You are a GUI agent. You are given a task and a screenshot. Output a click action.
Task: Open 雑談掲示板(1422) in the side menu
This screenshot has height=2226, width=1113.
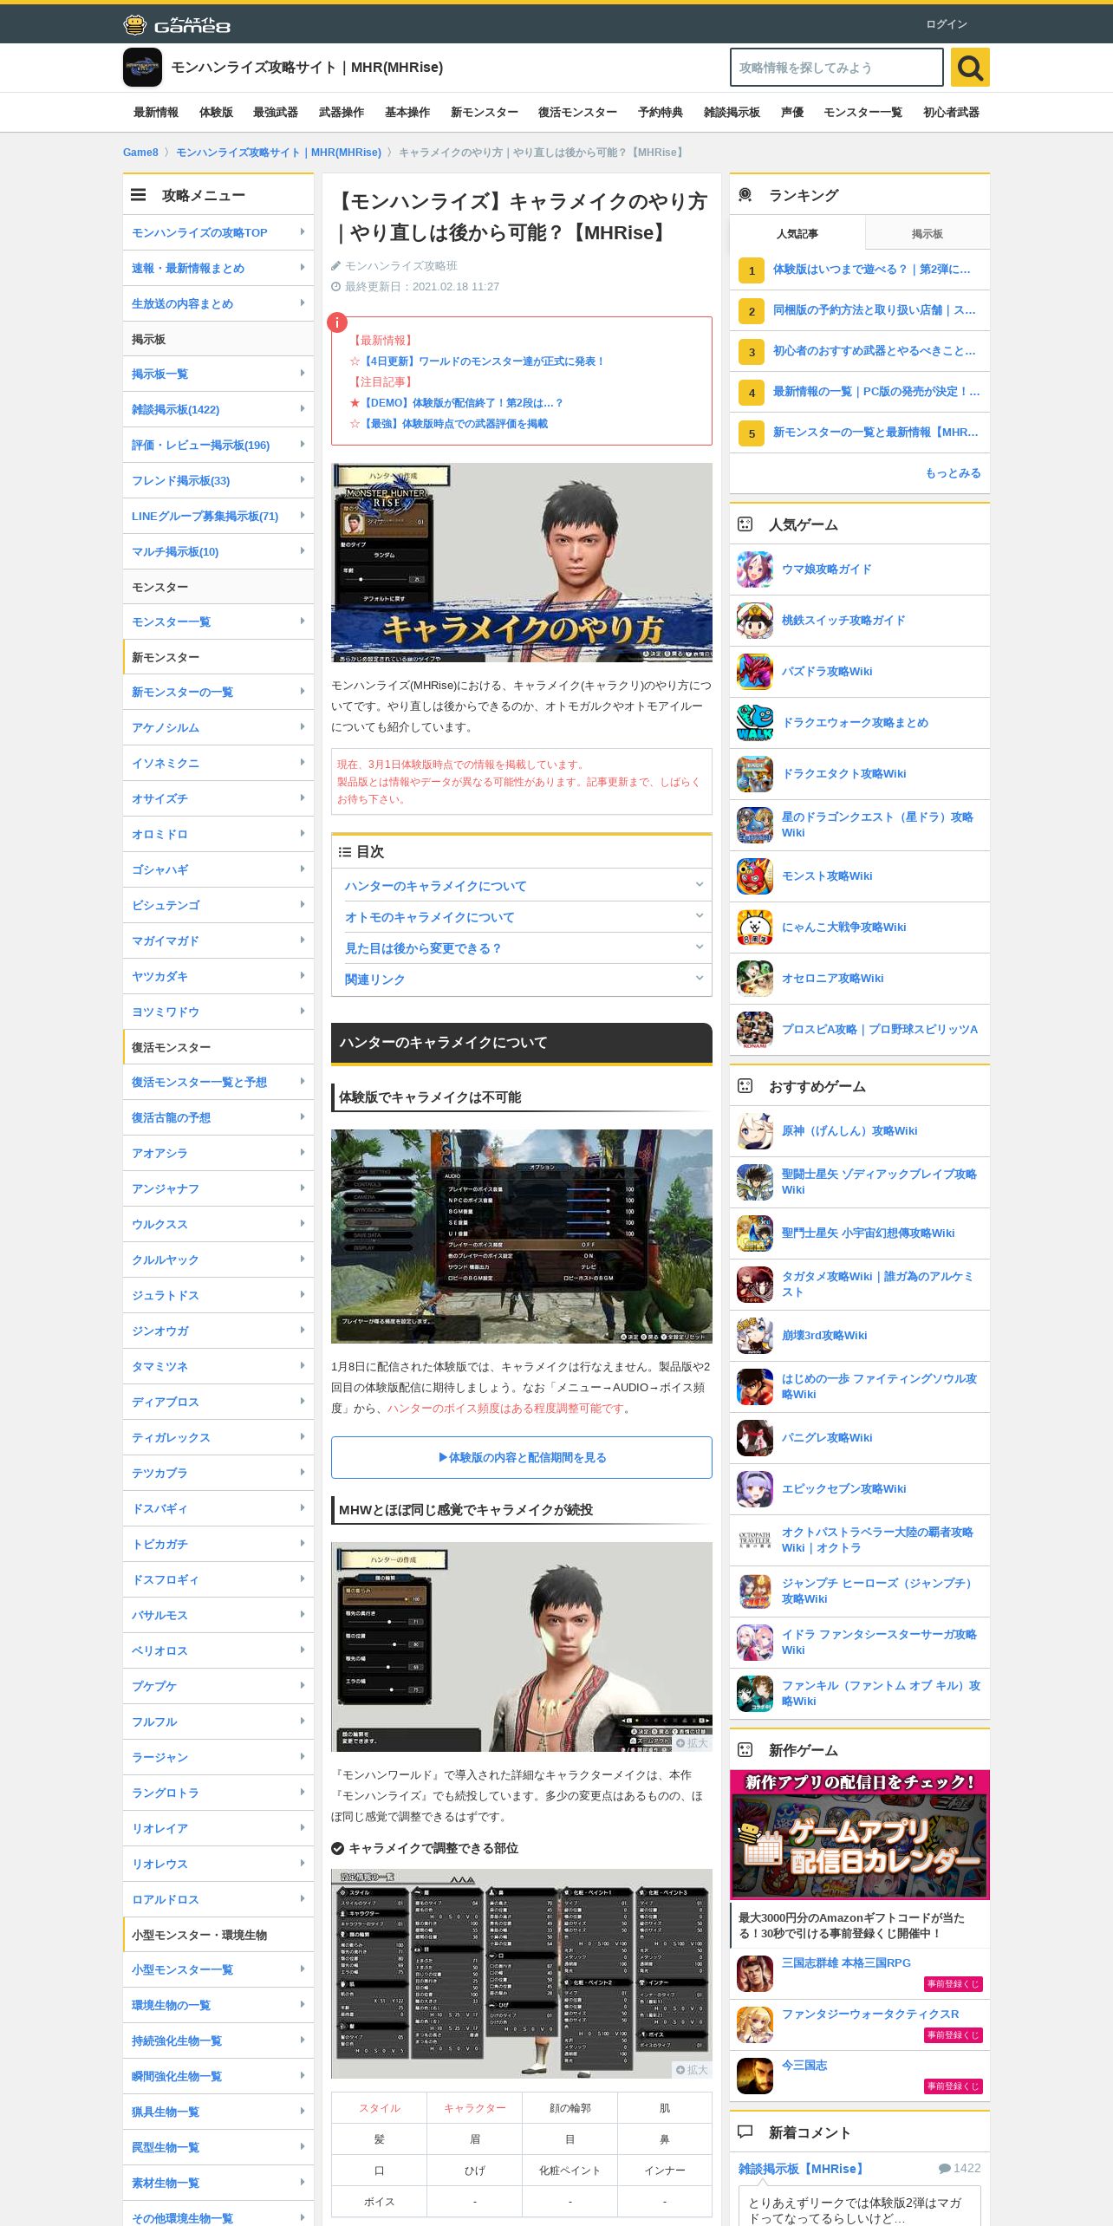[x=218, y=409]
